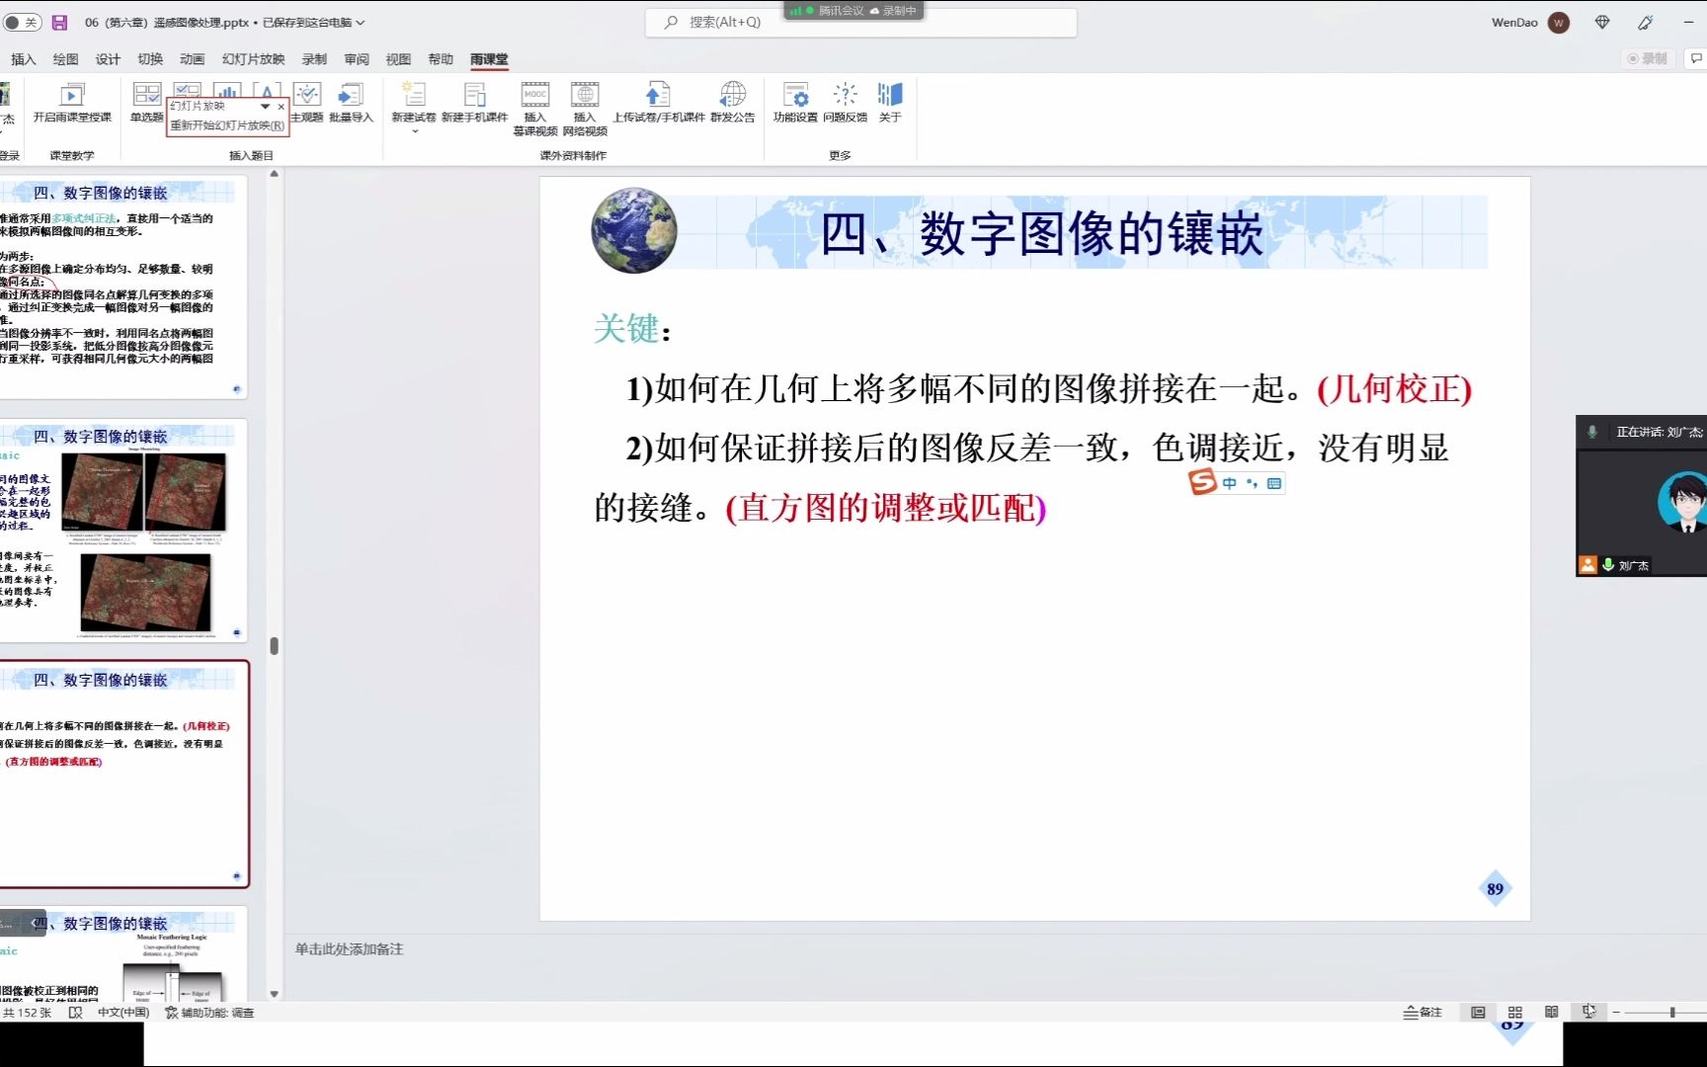Open the 帮助 ribbon tab
The image size is (1707, 1067).
441,59
